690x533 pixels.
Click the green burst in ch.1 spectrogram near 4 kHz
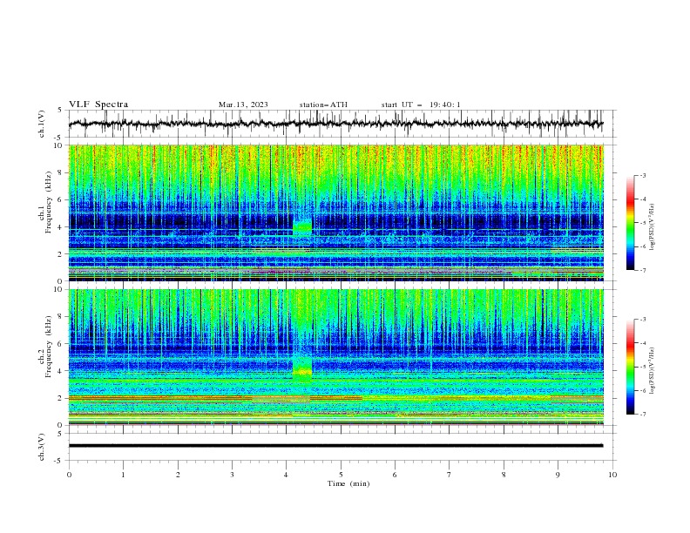pyautogui.click(x=302, y=227)
